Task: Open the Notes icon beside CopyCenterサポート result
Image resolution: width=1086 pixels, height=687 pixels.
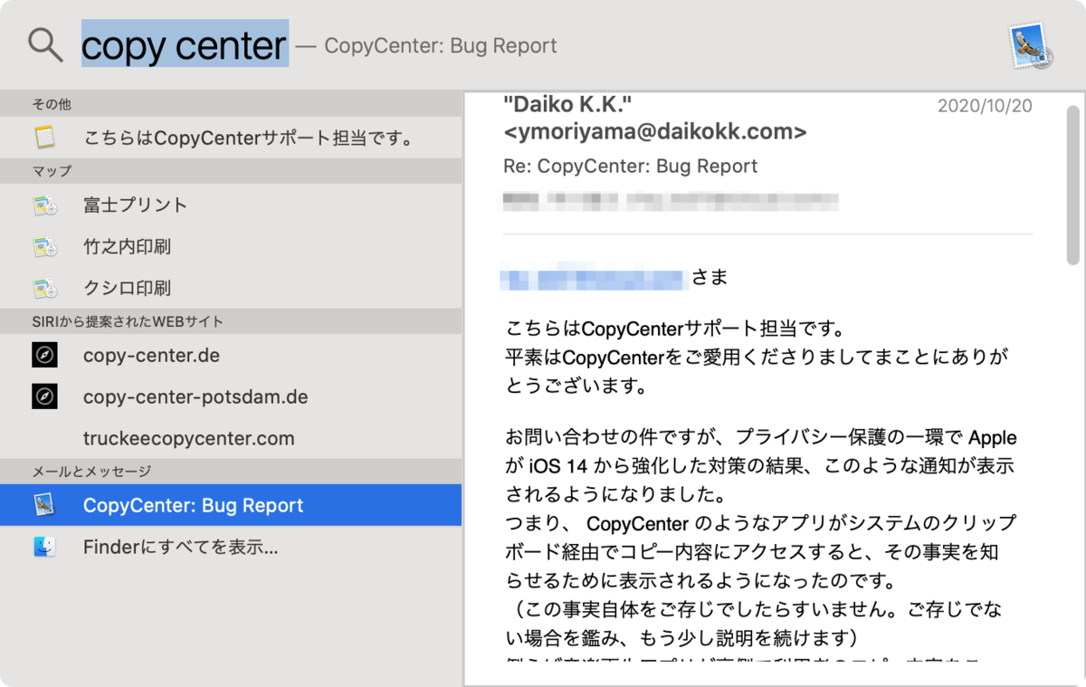Action: (44, 138)
